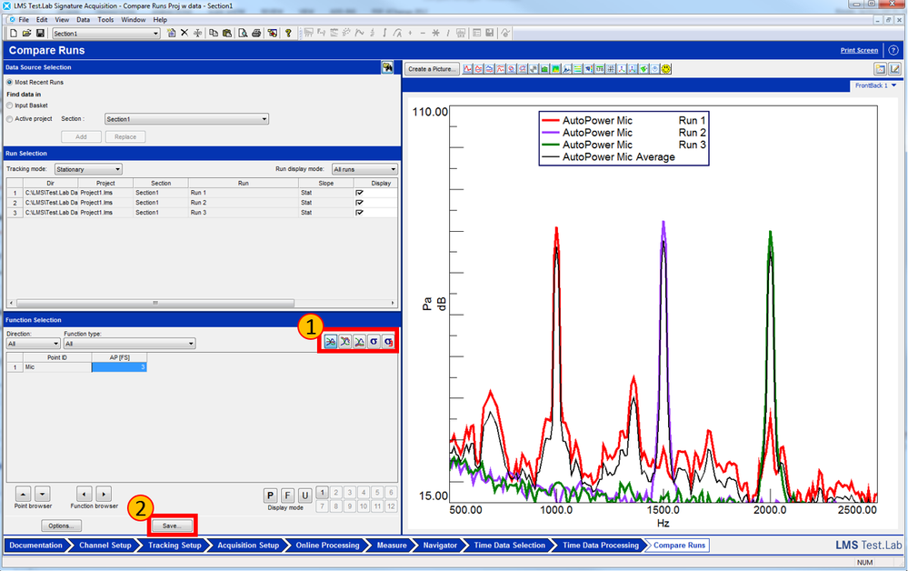908x571 pixels.
Task: Select the Input Basket radio button
Action: point(9,105)
